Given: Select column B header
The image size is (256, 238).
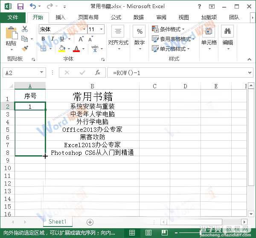Looking at the screenshot, I should [92, 86].
